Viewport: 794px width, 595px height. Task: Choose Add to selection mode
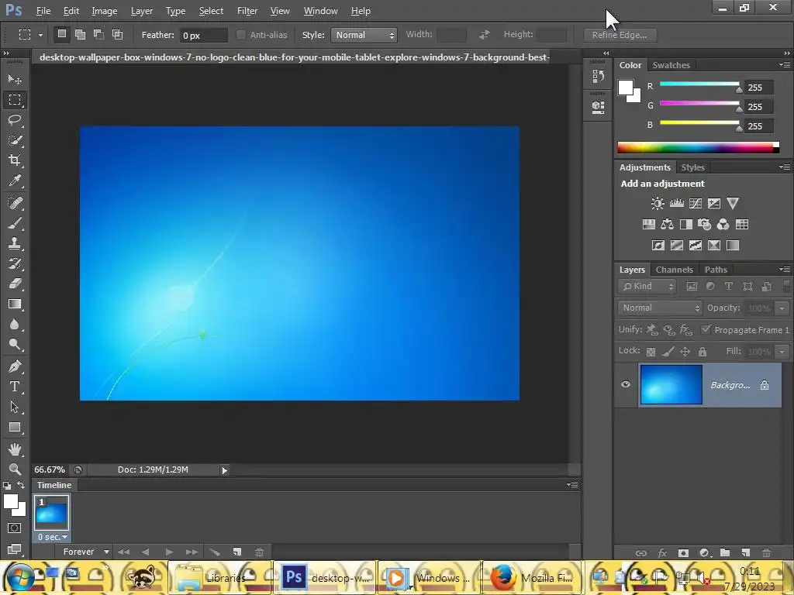coord(80,34)
